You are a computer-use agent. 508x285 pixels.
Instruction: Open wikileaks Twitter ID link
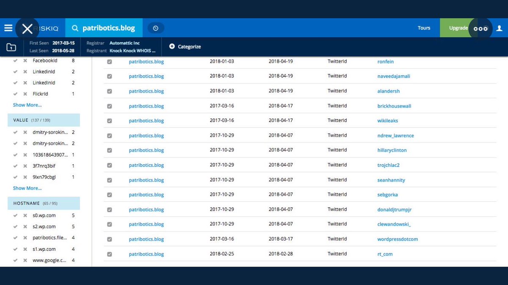pyautogui.click(x=388, y=121)
